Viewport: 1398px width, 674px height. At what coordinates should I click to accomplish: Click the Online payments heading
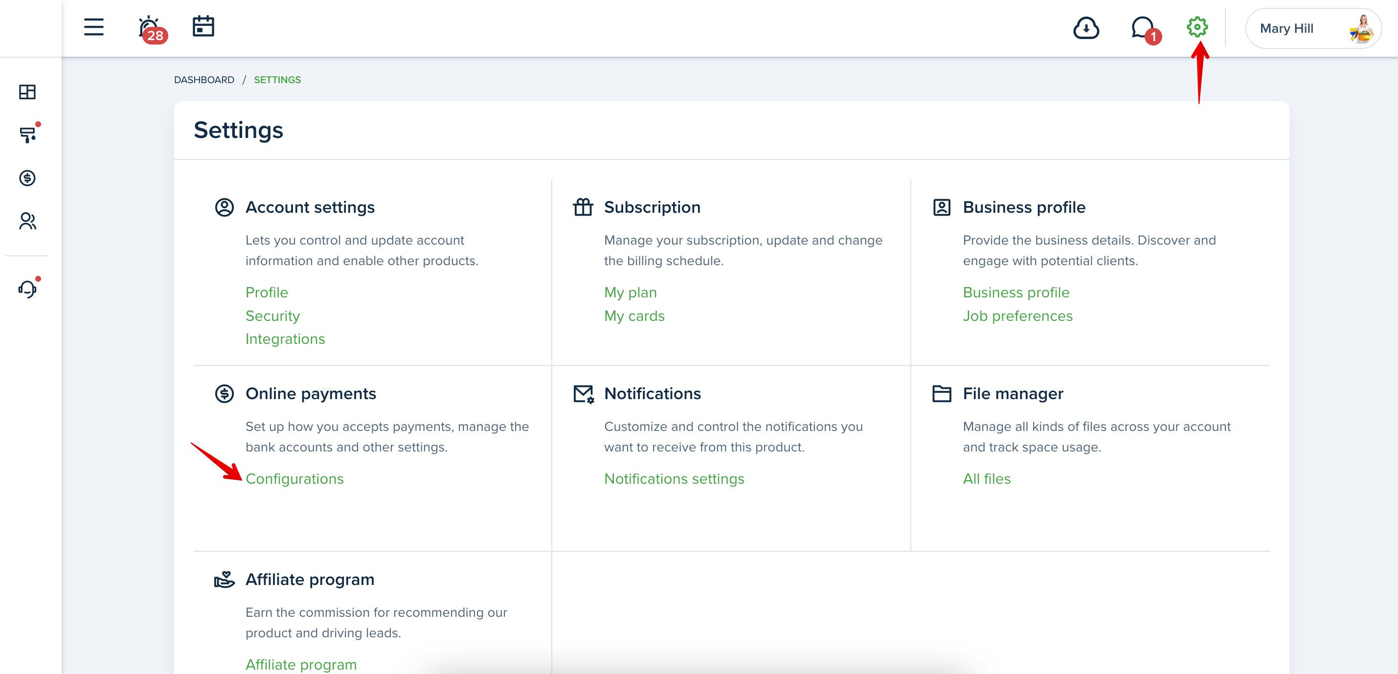point(311,393)
